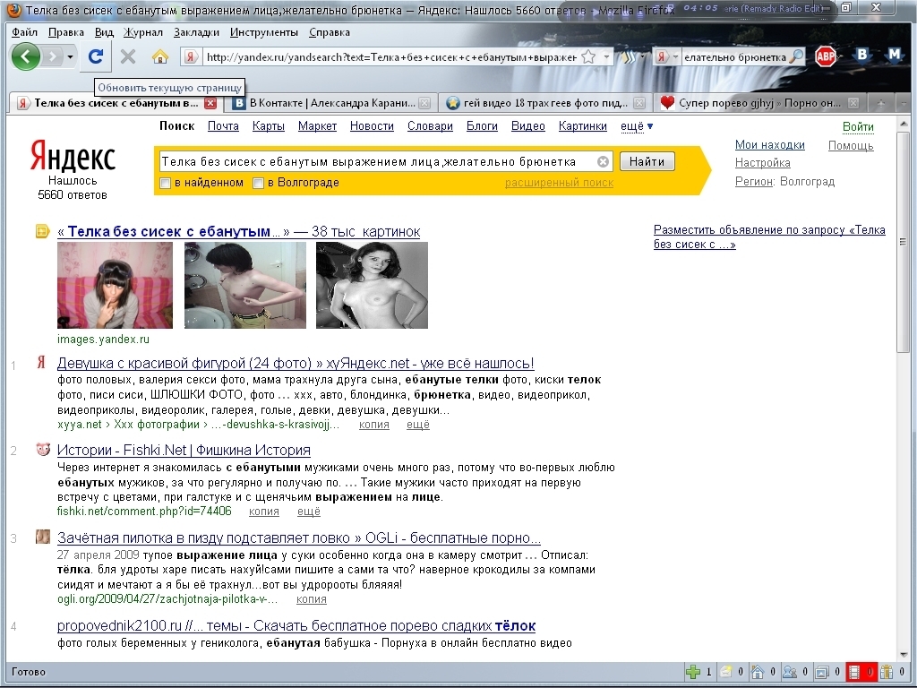Click the scrollbar down arrow
Image resolution: width=917 pixels, height=688 pixels.
click(x=903, y=655)
